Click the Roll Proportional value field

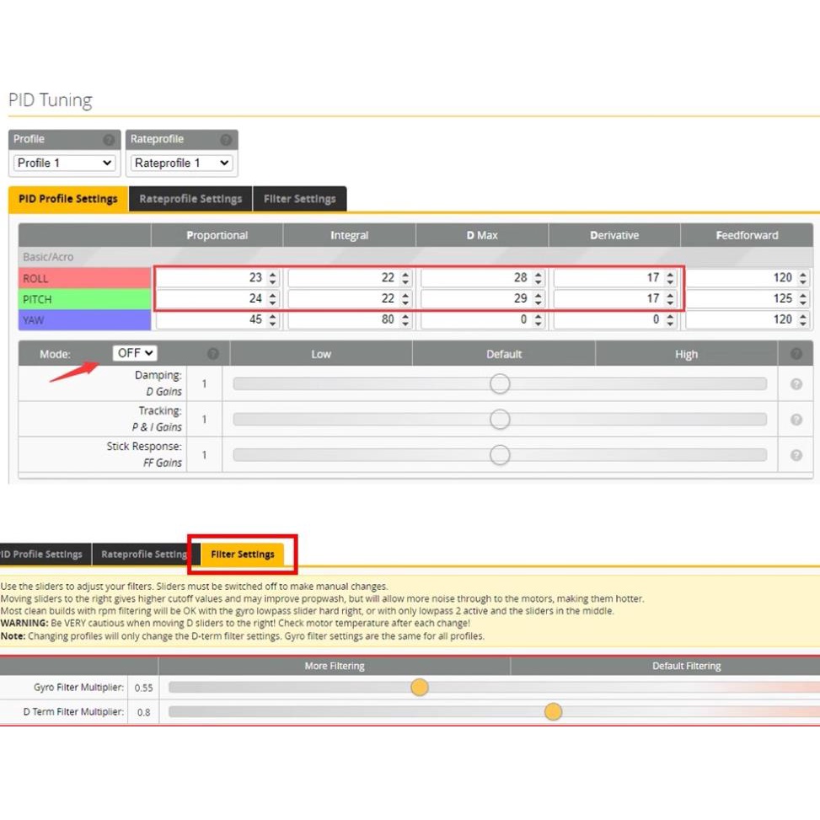[x=209, y=277]
